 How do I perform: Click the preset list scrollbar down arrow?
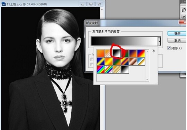(x=147, y=79)
